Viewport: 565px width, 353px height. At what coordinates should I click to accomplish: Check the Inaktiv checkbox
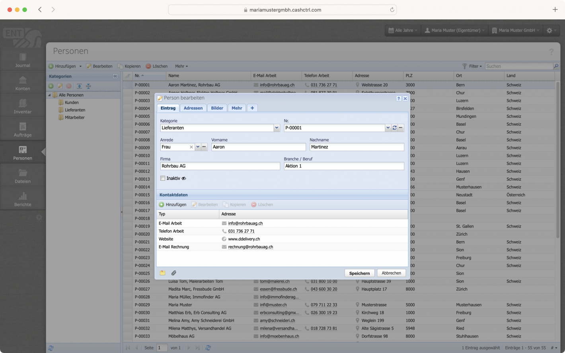pos(162,178)
